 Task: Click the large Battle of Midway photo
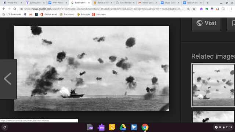[92, 68]
